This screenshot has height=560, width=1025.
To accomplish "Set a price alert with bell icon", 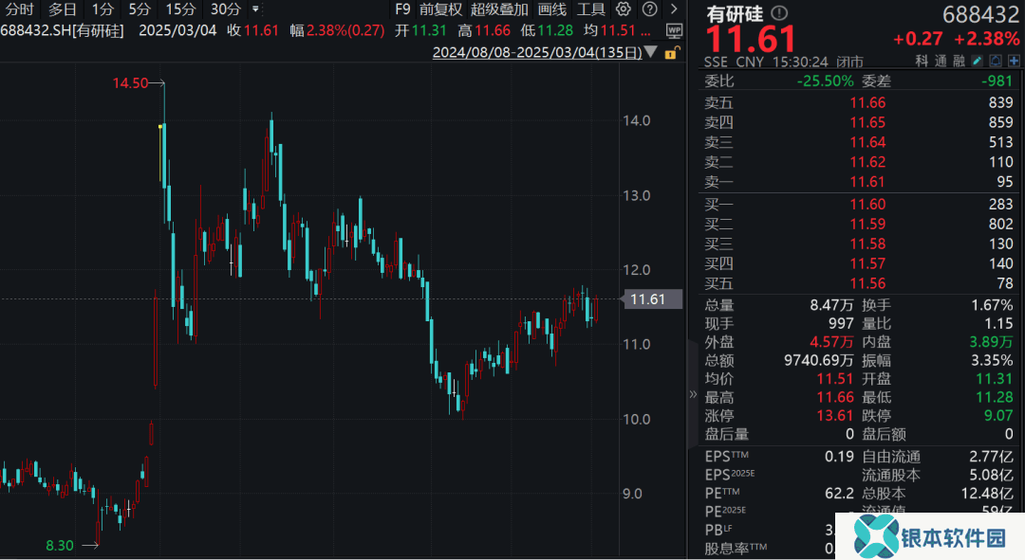I will (x=997, y=61).
